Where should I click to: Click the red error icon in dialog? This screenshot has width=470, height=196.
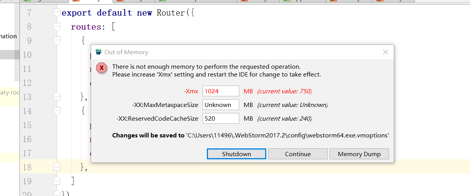(x=102, y=68)
